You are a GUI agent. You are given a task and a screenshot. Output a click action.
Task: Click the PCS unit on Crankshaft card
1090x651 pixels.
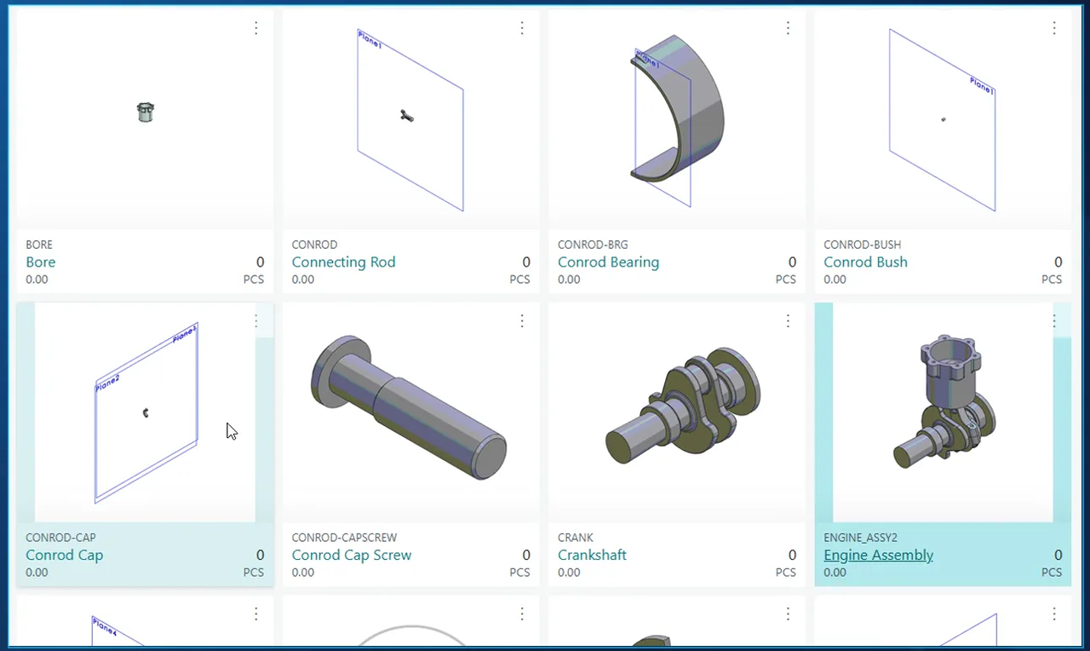point(785,573)
